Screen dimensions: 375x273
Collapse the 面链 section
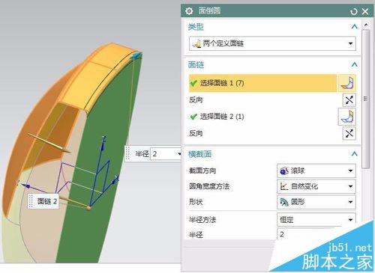(354, 64)
